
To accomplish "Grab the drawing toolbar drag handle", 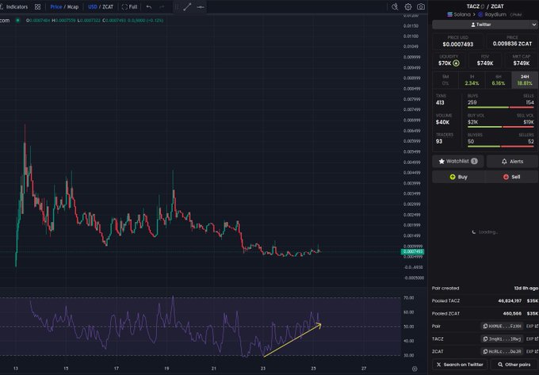I will 177,7.
